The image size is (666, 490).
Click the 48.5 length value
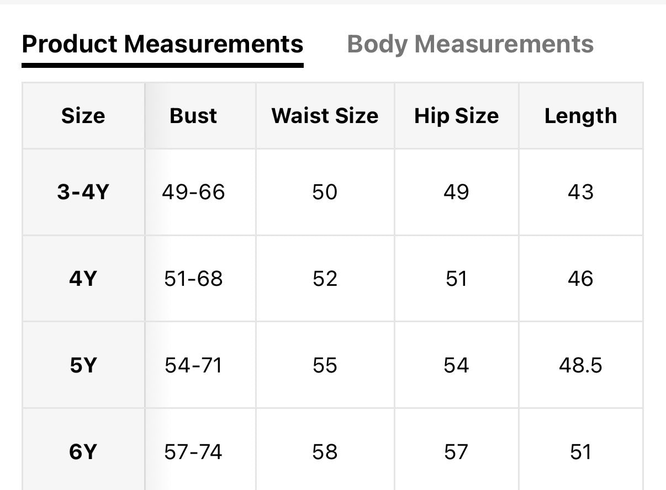(580, 365)
